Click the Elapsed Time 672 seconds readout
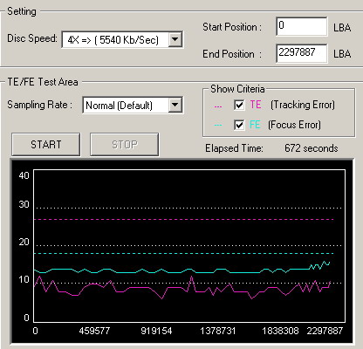This screenshot has width=363, height=349. pyautogui.click(x=311, y=148)
